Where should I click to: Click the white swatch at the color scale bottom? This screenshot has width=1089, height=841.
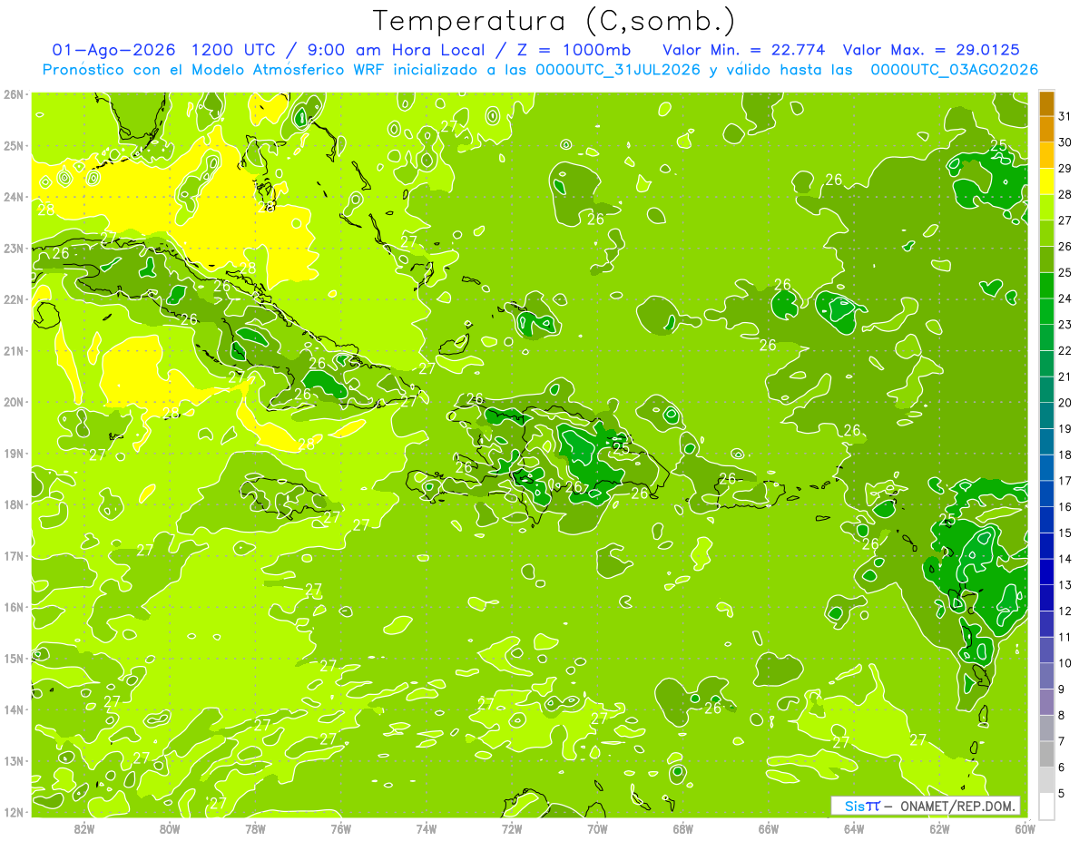1046,806
